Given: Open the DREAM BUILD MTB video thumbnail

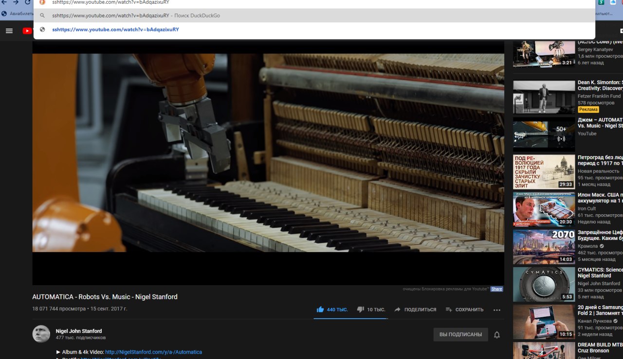Looking at the screenshot, I should coord(544,350).
